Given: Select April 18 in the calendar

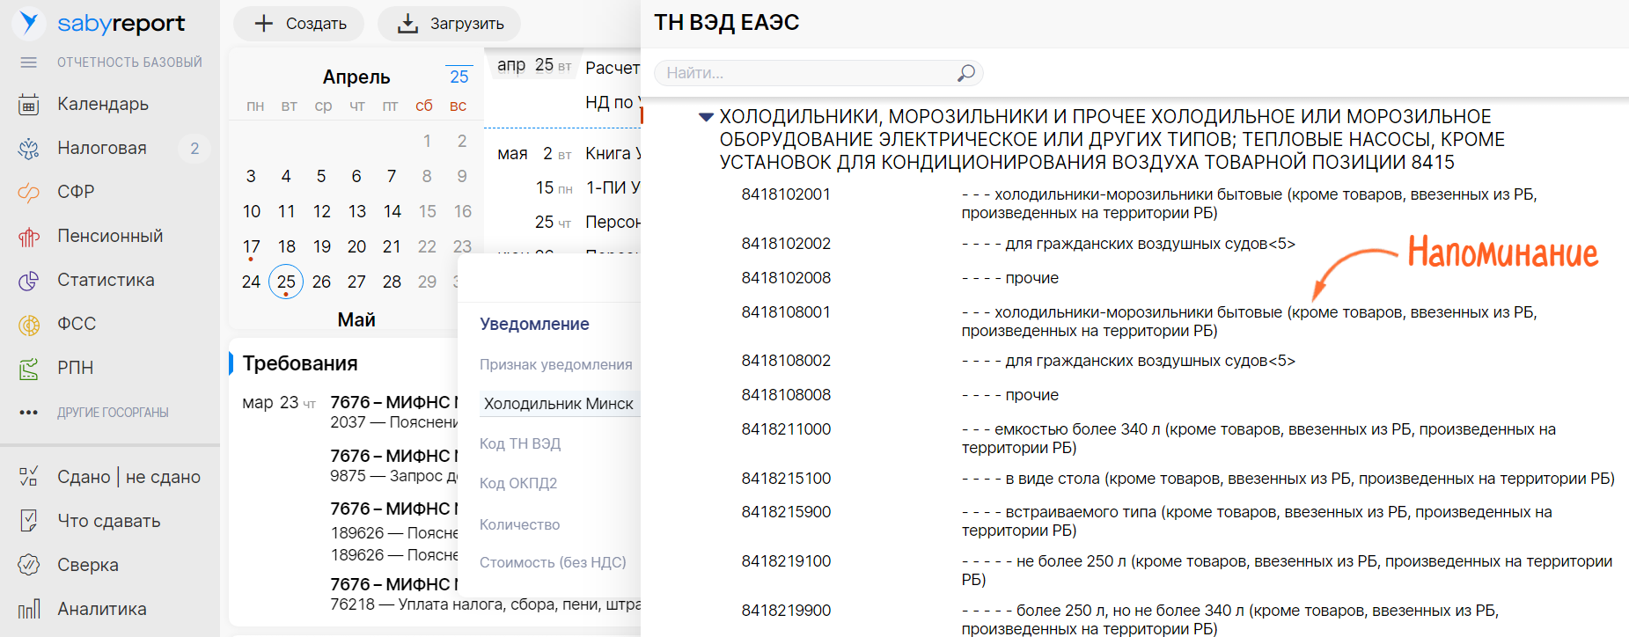Looking at the screenshot, I should [286, 246].
